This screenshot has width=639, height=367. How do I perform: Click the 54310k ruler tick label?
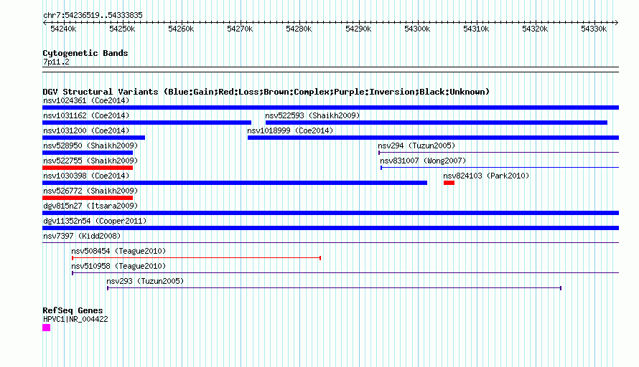click(x=476, y=29)
